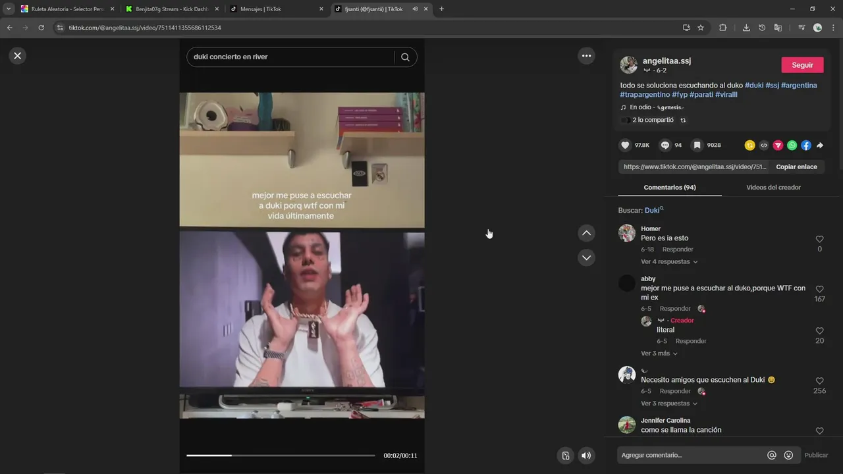Expand 'Ver 3 más' replies
843x474 pixels.
click(659, 354)
